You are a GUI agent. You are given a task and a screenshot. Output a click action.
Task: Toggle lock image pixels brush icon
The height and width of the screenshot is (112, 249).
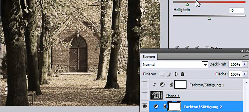pos(169,74)
